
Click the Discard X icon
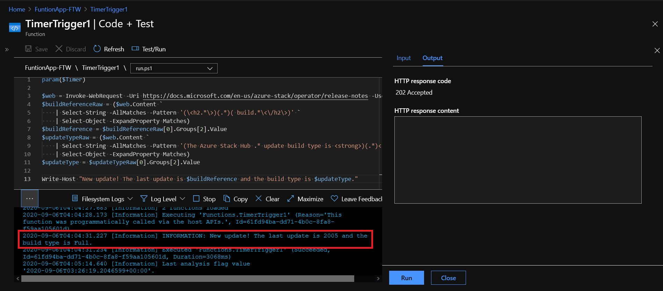click(x=59, y=49)
